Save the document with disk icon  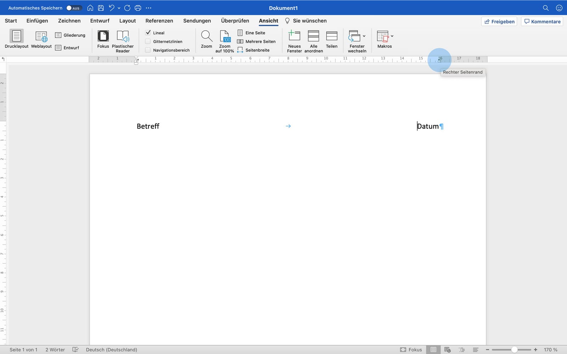[101, 8]
